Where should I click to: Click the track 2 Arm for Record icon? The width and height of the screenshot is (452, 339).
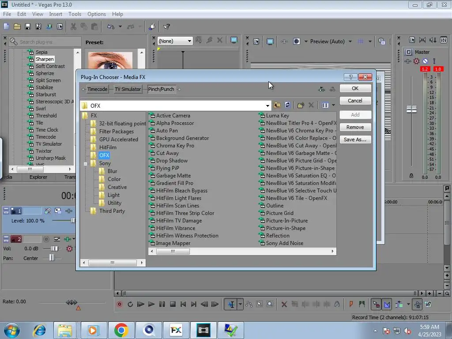click(x=46, y=239)
